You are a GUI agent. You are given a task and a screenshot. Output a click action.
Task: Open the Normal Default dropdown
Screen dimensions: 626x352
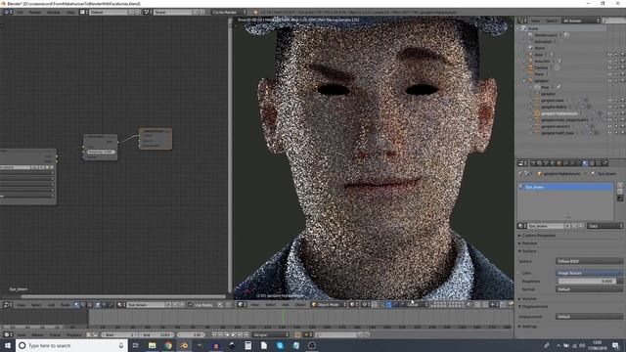pyautogui.click(x=589, y=289)
